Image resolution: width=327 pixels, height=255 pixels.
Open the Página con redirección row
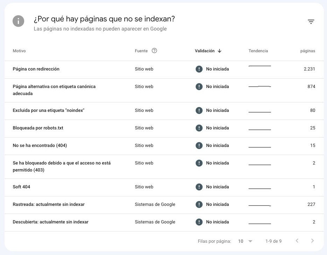[36, 69]
